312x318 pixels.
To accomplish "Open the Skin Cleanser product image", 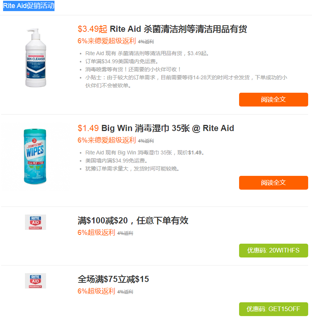I will click(x=36, y=57).
